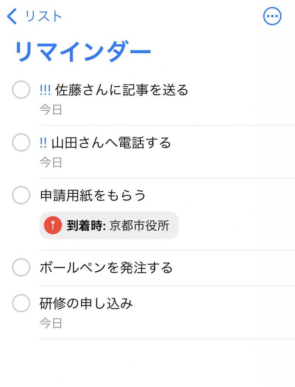Tick the ボールペンを発注する completion circle

tap(21, 268)
